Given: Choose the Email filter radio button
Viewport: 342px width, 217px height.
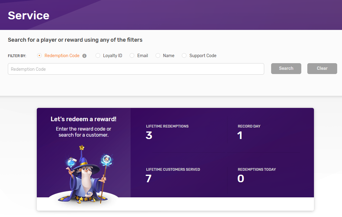Looking at the screenshot, I should click(x=132, y=56).
